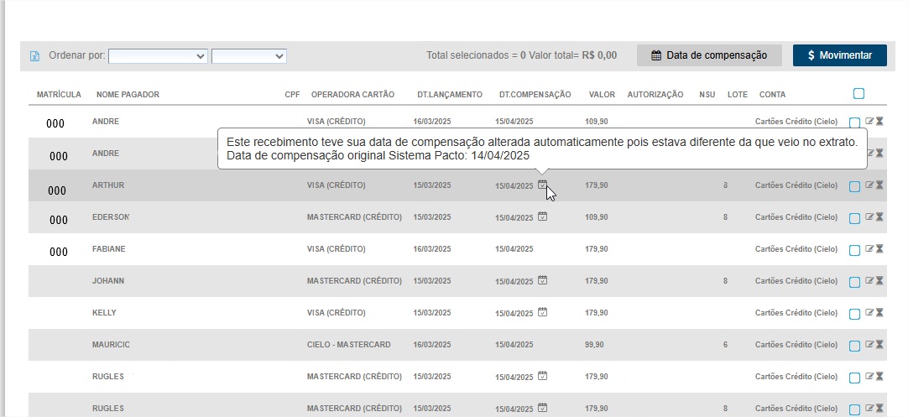Viewport: 908px width, 417px height.
Task: Click hourglass icon in first ANDRE row
Action: (x=879, y=122)
